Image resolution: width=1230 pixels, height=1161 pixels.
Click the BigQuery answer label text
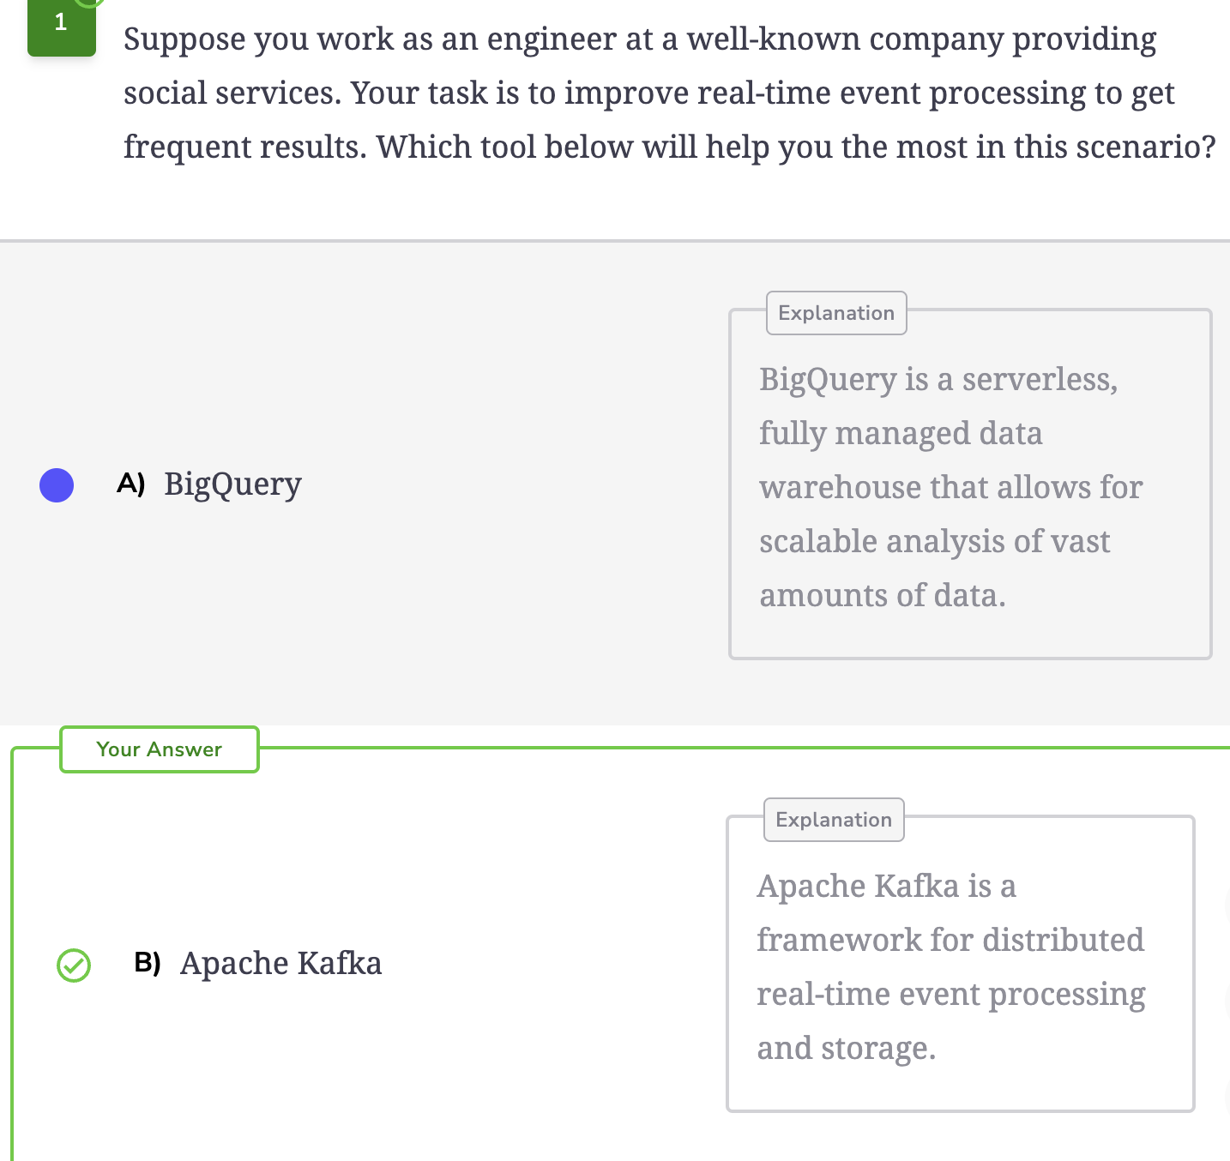(x=233, y=485)
